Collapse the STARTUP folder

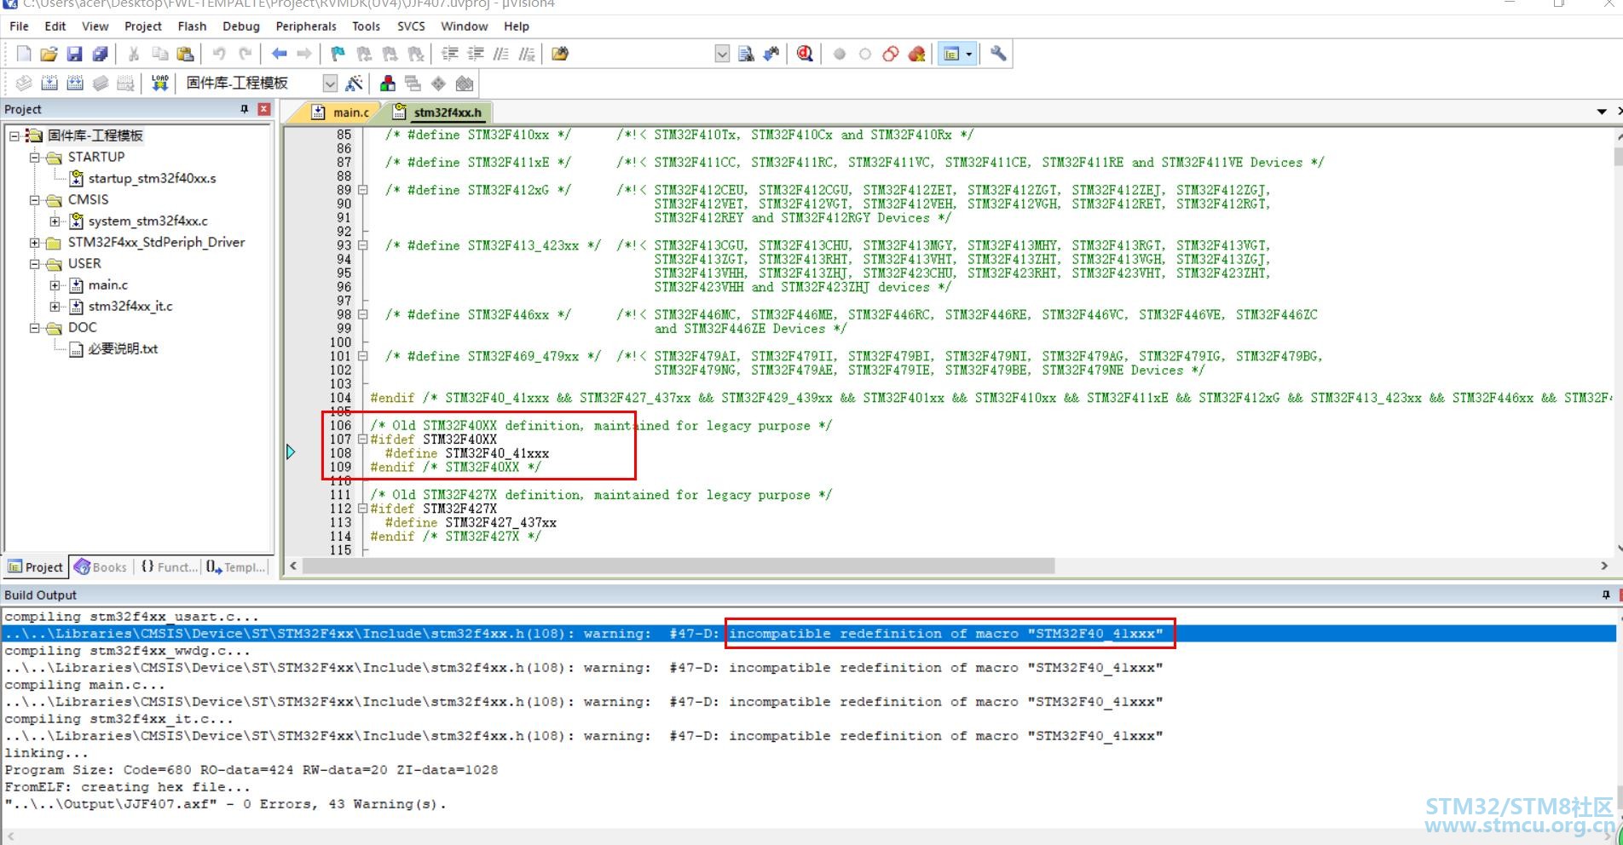pos(35,157)
